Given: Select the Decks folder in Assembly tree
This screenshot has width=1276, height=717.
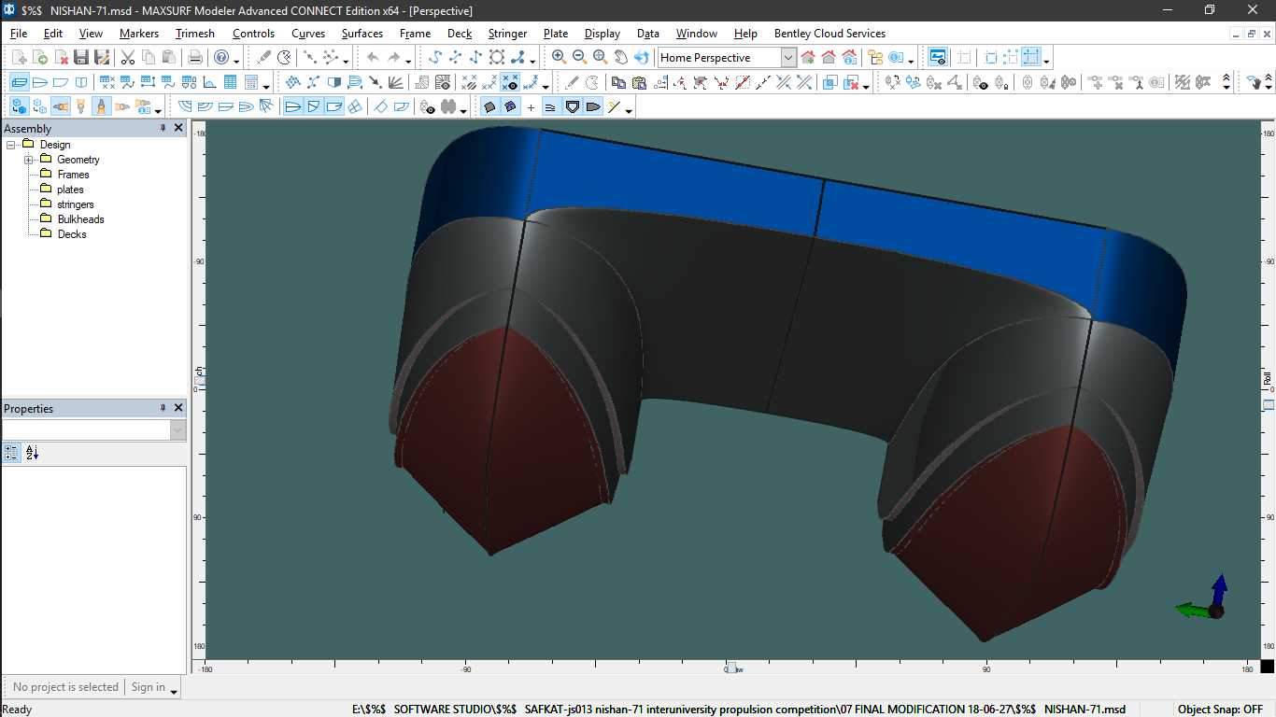Looking at the screenshot, I should pos(72,234).
